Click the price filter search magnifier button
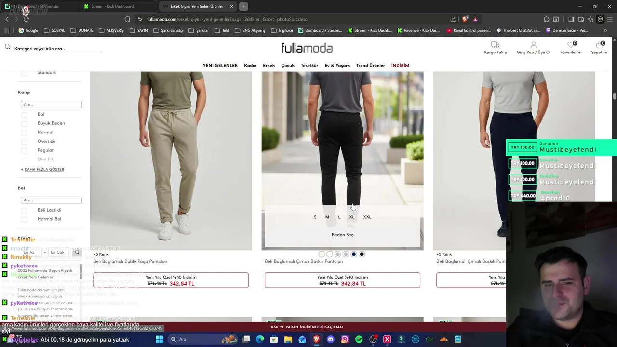 [77, 252]
